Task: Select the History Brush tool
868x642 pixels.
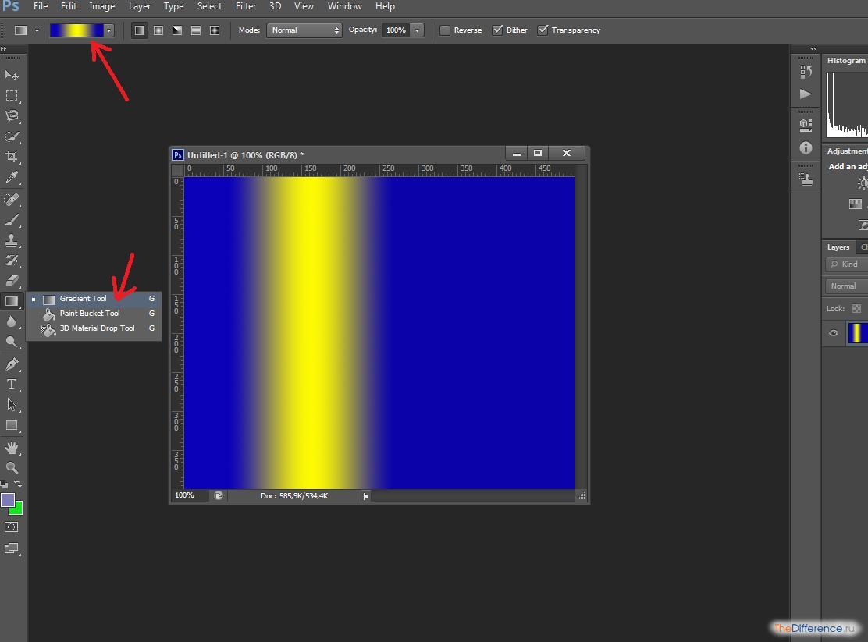Action: click(12, 260)
